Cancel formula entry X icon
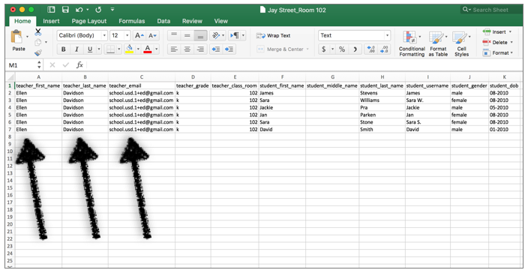 coord(52,65)
